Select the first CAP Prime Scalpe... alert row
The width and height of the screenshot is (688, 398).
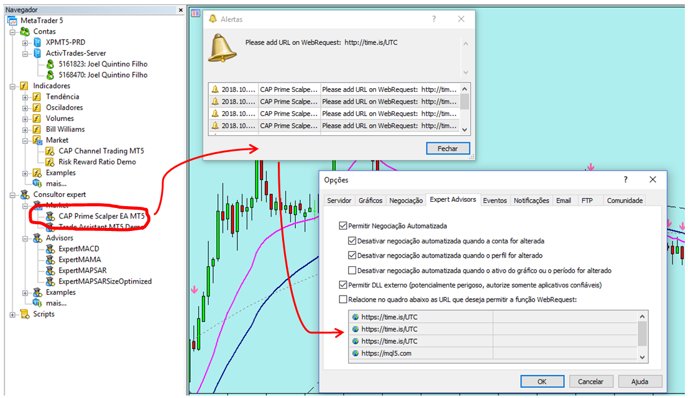coord(334,89)
